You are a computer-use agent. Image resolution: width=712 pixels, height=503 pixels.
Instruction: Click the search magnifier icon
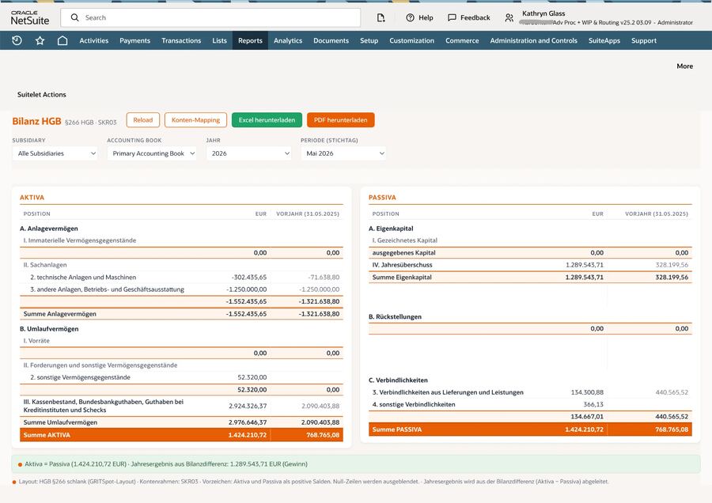coord(75,17)
